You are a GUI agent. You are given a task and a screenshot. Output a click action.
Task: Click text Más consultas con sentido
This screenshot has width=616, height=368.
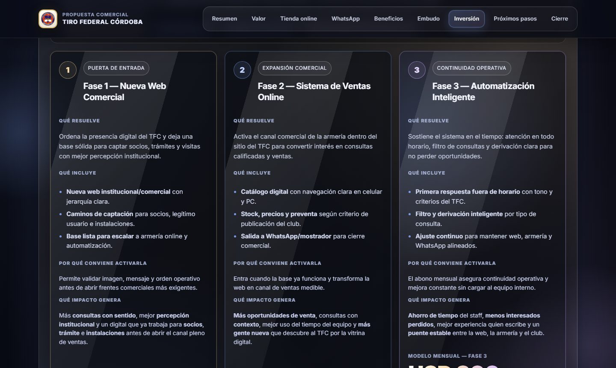point(98,315)
